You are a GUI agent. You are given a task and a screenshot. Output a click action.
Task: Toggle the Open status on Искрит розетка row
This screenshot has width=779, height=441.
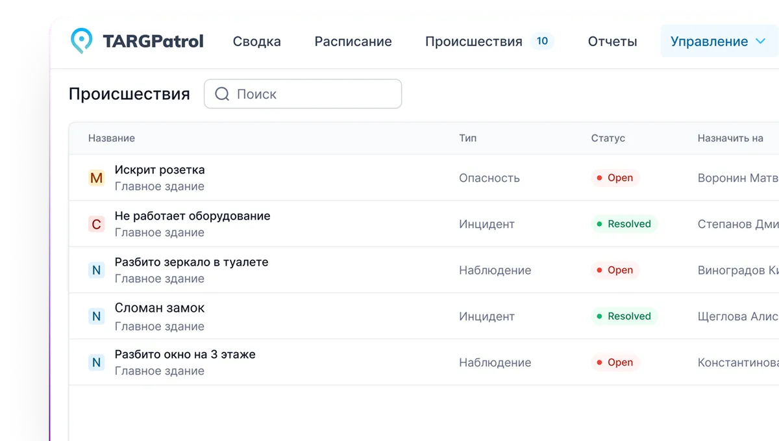[x=615, y=177]
